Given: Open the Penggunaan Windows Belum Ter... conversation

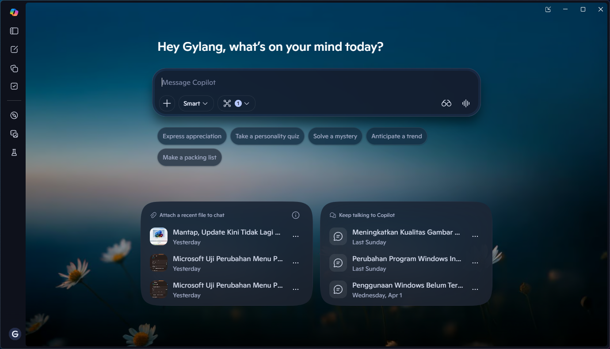Looking at the screenshot, I should click(407, 289).
